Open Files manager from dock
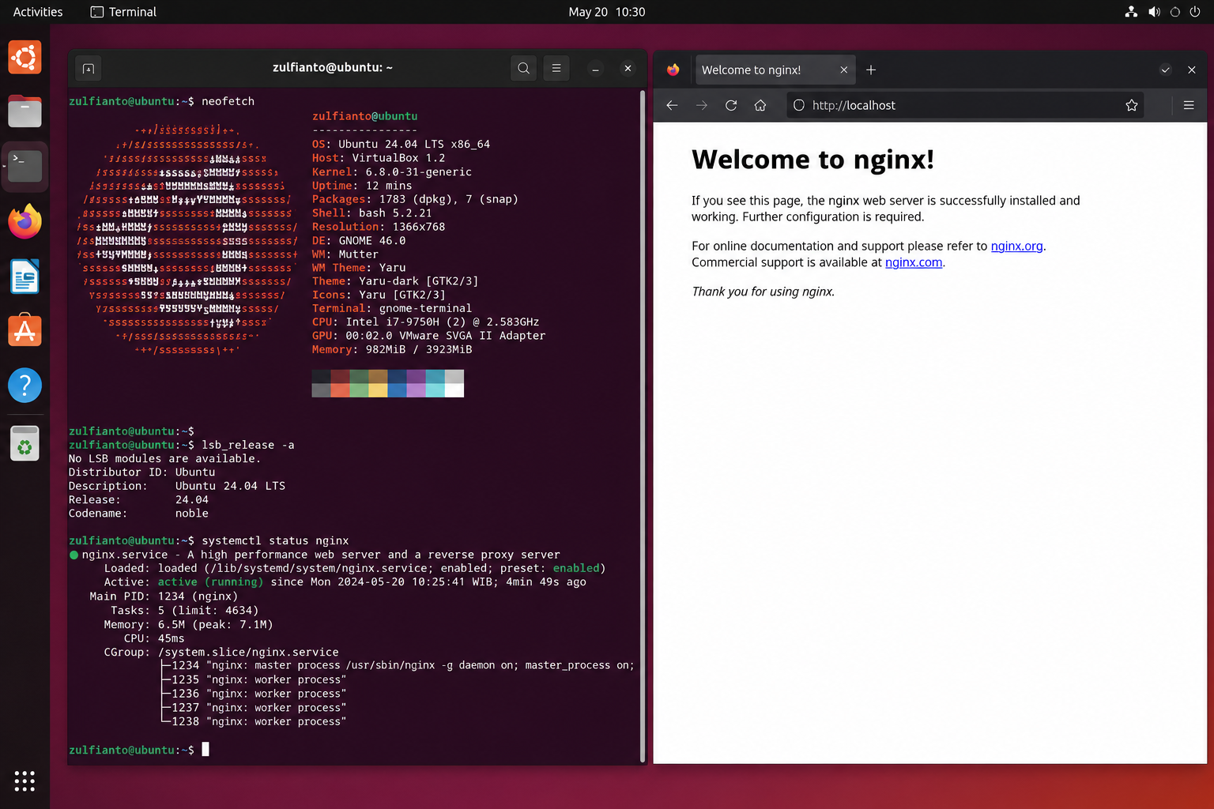 [x=25, y=111]
